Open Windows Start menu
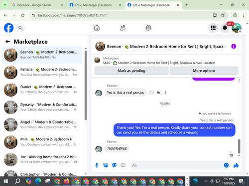Viewport: 249px width, 186px height. click(5, 182)
